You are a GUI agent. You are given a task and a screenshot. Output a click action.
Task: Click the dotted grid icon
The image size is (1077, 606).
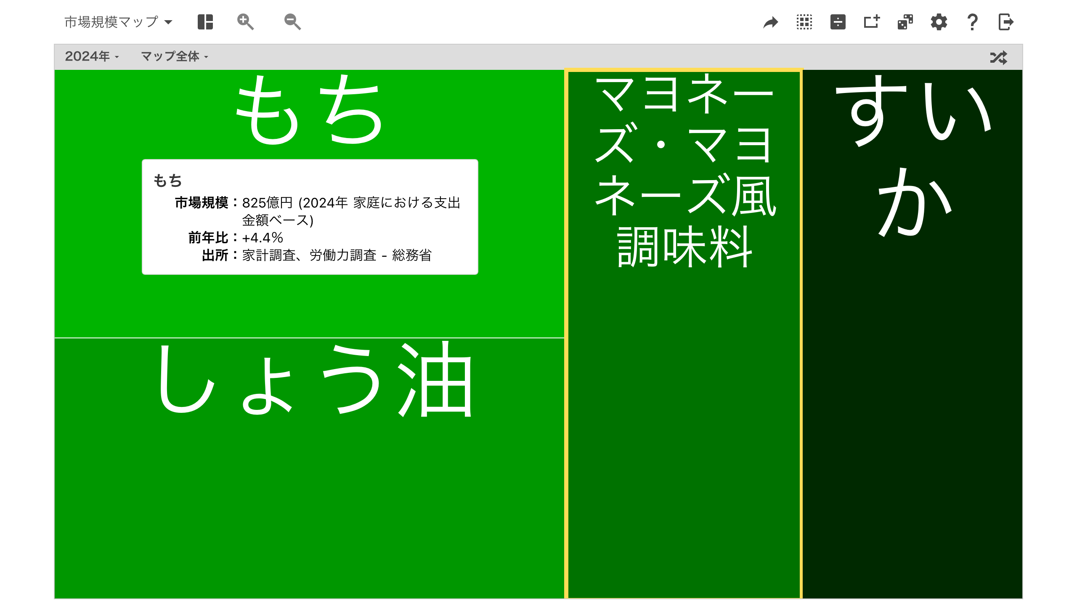click(x=804, y=22)
